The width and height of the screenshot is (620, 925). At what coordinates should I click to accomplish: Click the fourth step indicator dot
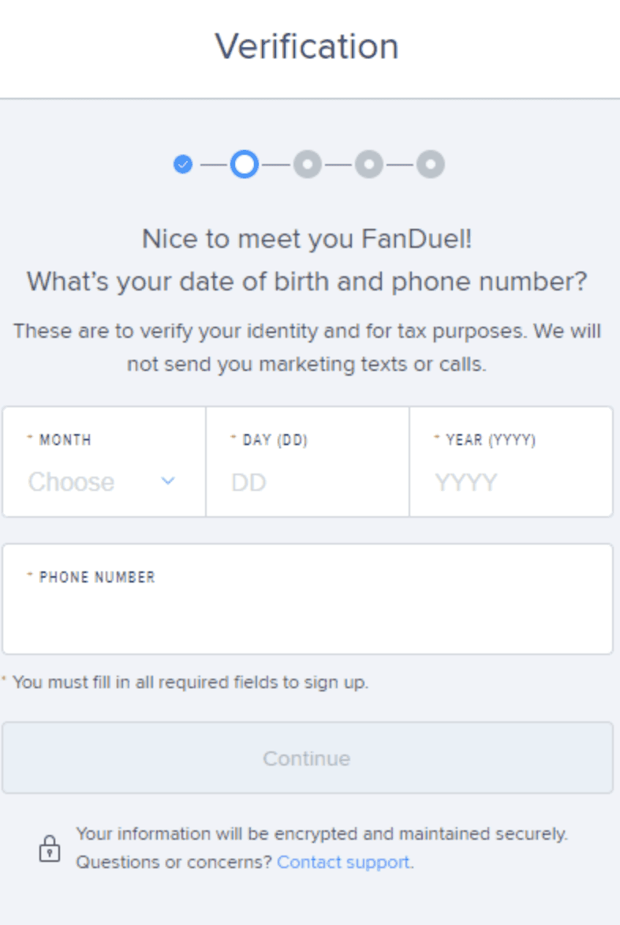369,164
